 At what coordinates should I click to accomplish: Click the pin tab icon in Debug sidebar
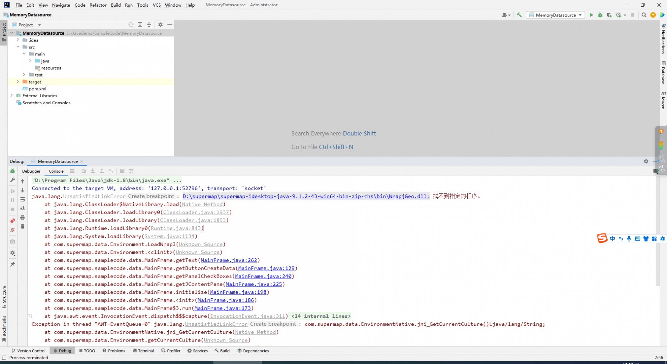coord(13,264)
